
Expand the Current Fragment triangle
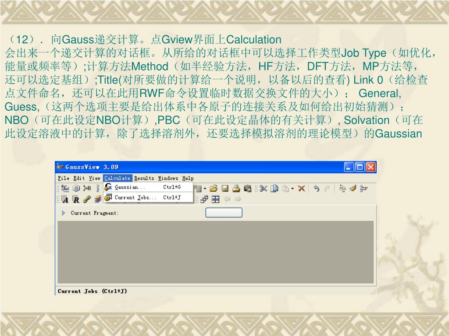[63, 213]
